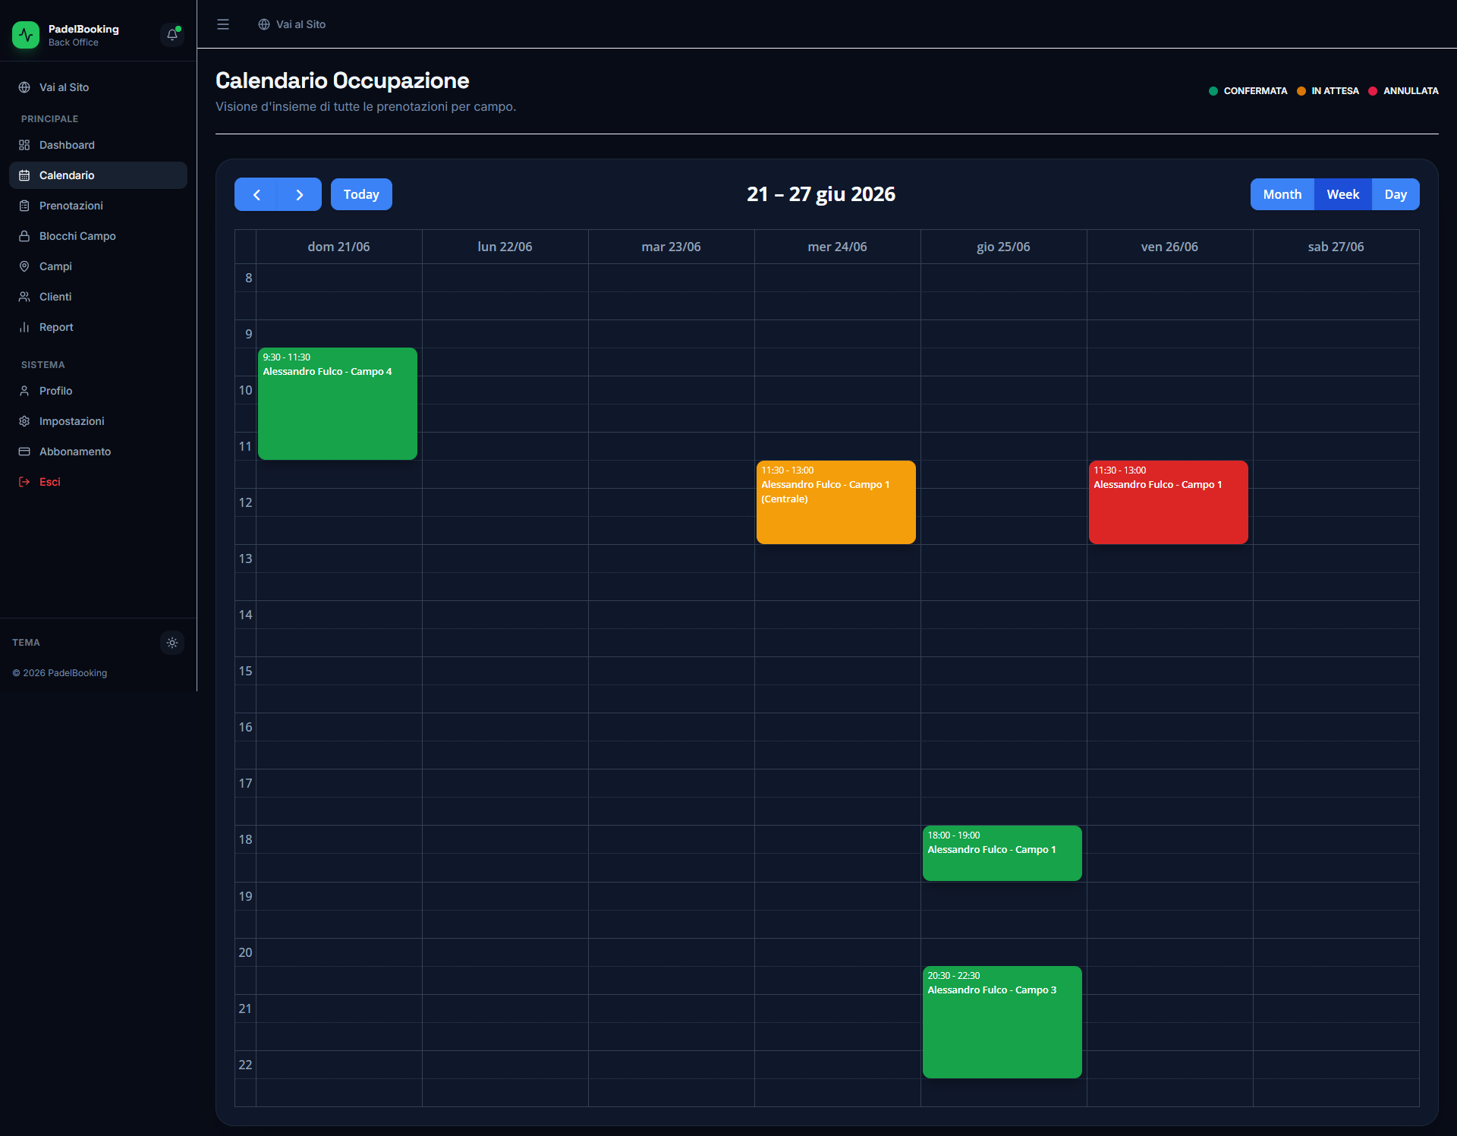Screen dimensions: 1457x1136
Task: Select mer 24/06 column header
Action: 837,247
